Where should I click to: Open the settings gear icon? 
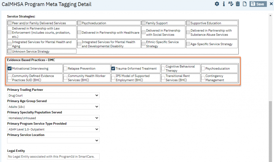(217, 4)
